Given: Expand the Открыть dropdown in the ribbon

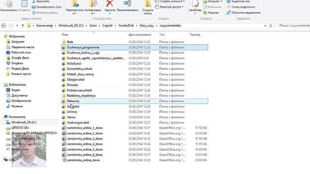Looking at the screenshot, I should pos(213,1).
